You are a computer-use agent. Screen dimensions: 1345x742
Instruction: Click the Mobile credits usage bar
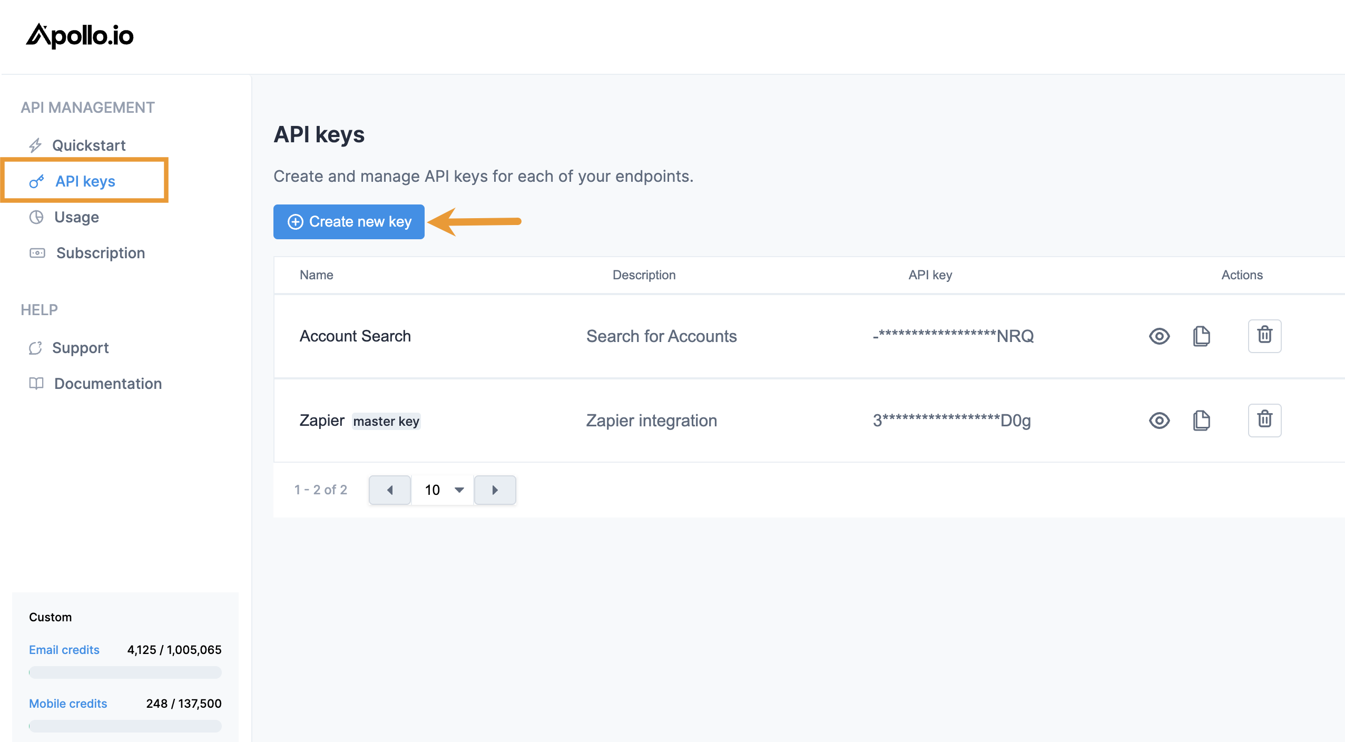tap(125, 726)
